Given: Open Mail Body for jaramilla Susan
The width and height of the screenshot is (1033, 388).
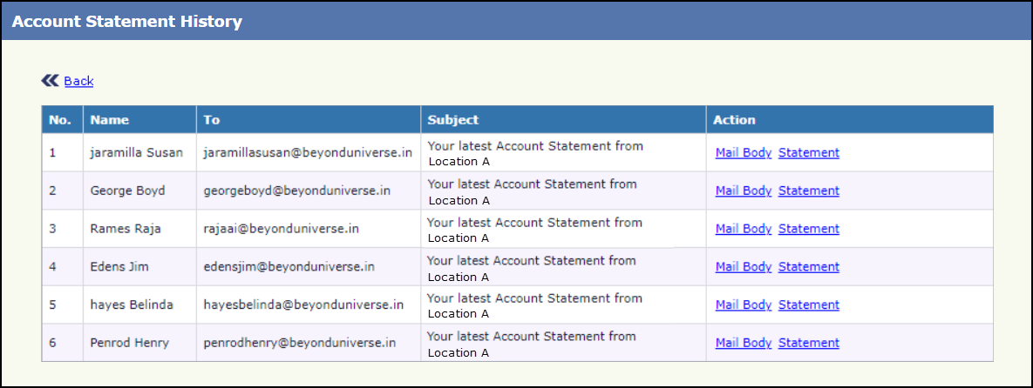Looking at the screenshot, I should 743,153.
